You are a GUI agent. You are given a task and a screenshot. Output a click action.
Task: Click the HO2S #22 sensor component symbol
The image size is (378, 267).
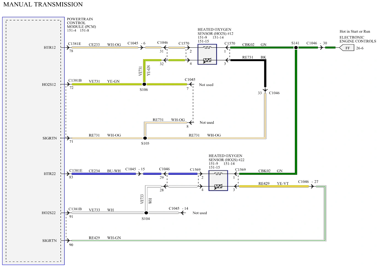tap(218, 180)
